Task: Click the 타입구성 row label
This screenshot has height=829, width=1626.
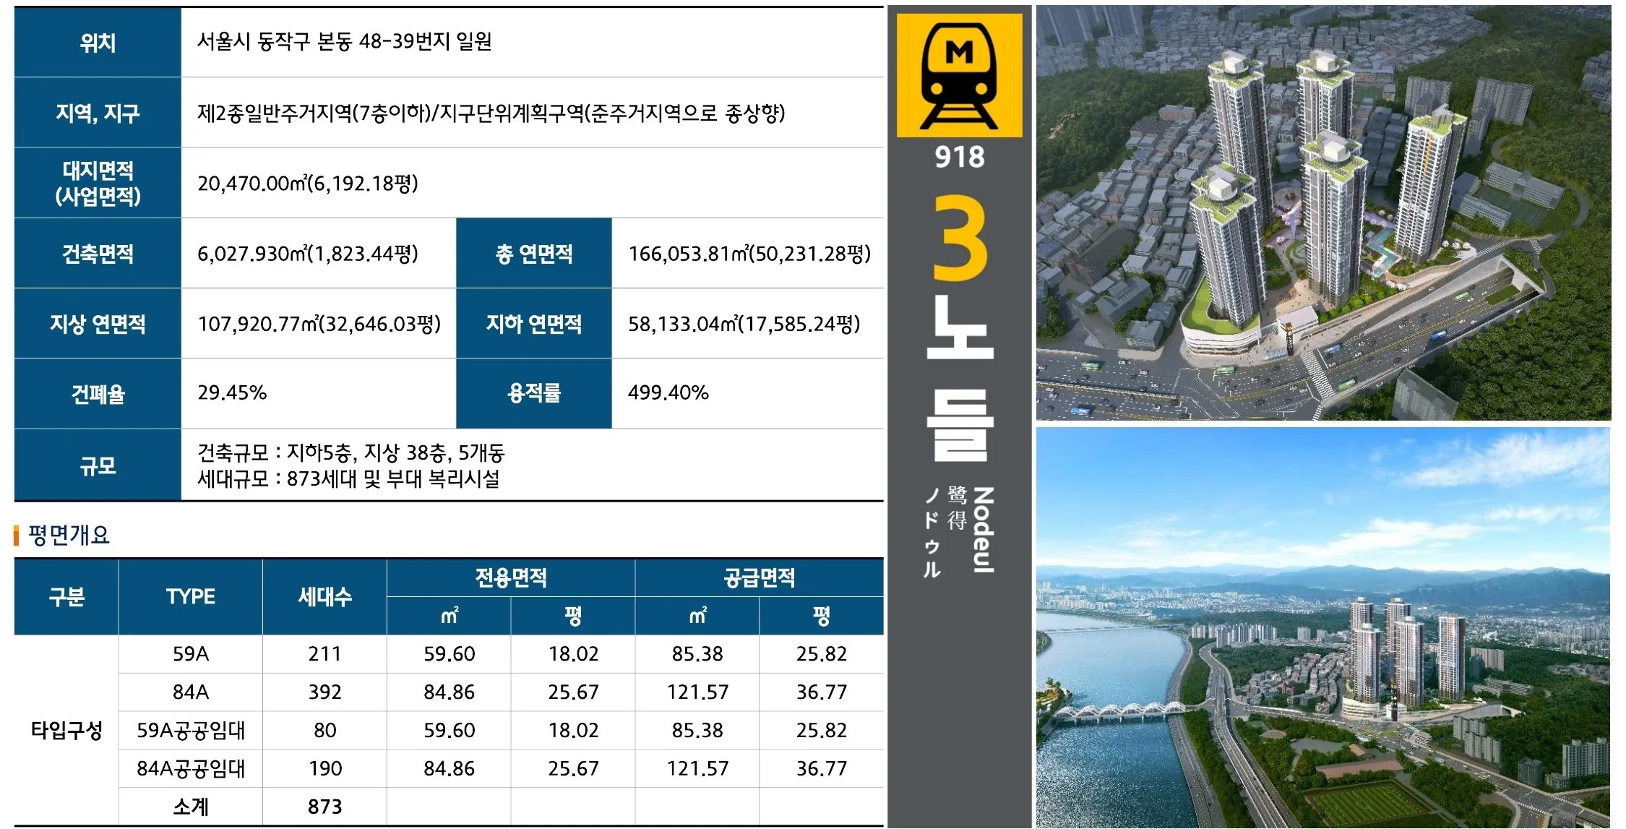Action: coord(66,730)
